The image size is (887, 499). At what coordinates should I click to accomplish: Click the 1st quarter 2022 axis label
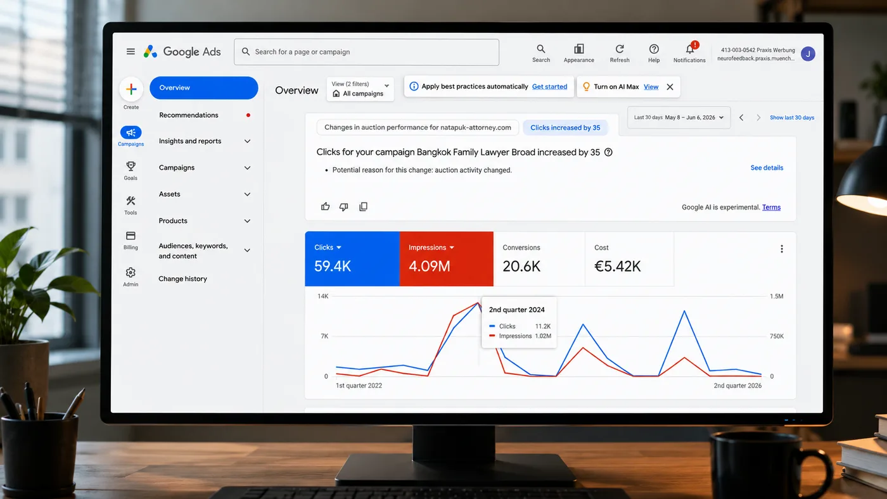(x=359, y=386)
